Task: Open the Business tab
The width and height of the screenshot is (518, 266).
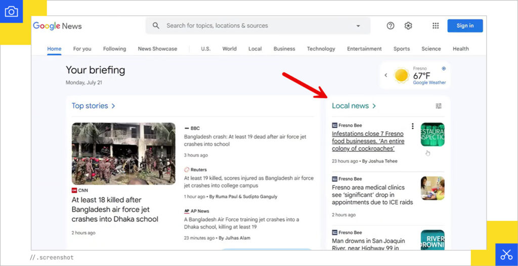Action: [x=284, y=49]
